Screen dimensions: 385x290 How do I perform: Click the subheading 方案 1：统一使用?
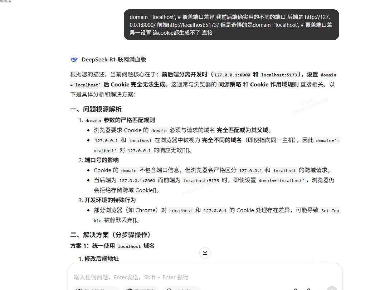[x=93, y=246]
